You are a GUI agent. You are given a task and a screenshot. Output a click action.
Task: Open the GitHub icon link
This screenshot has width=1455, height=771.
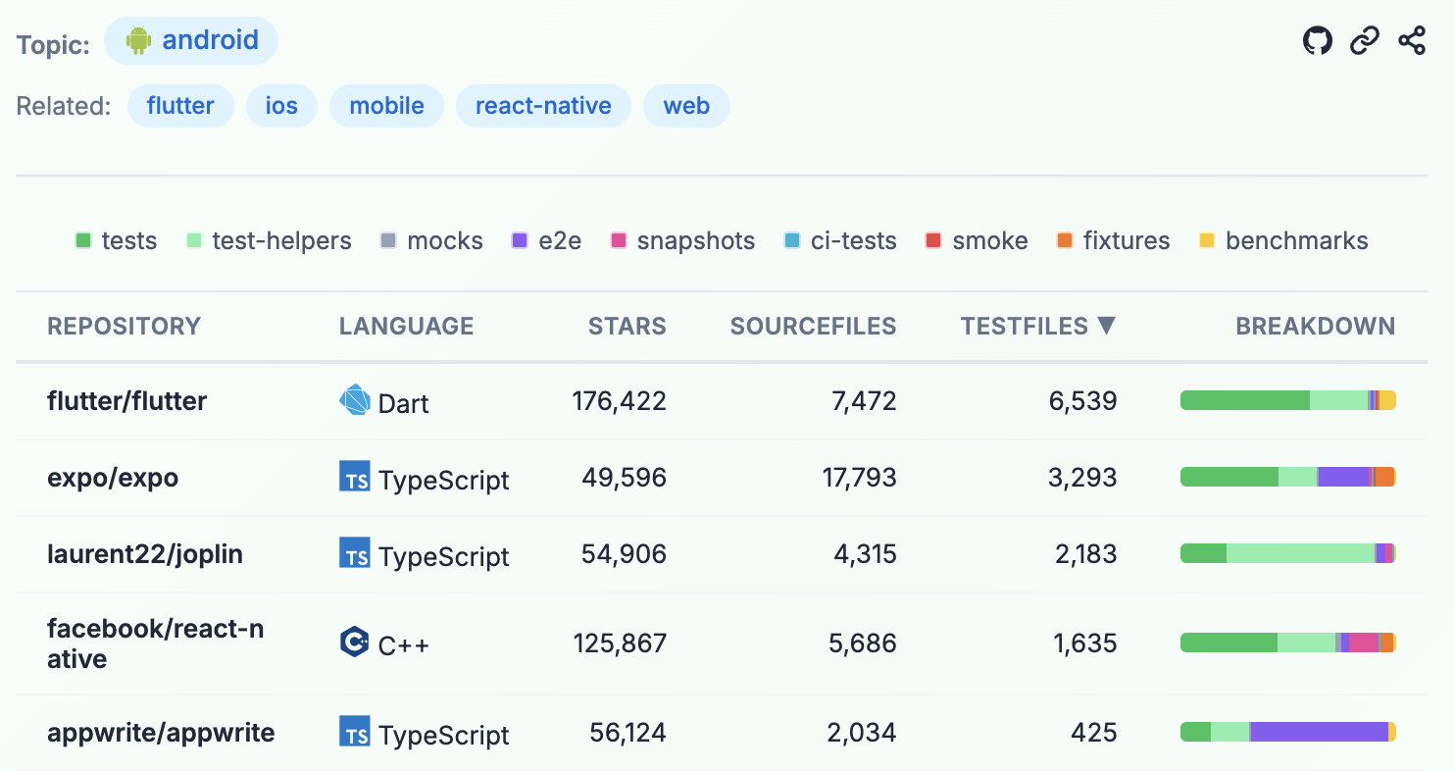click(1318, 41)
